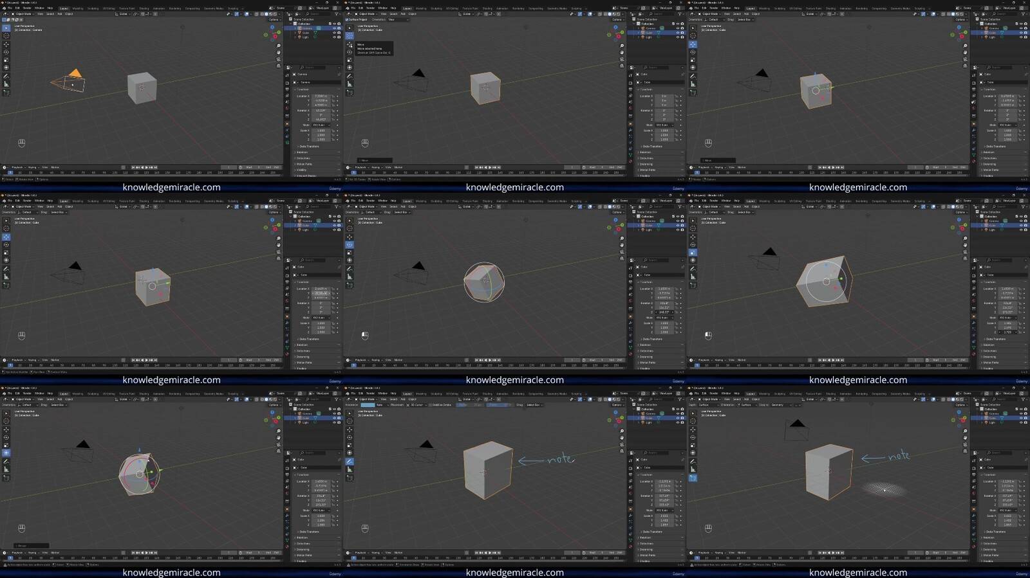
Task: Toggle camera view icon in bottom-right viewport
Action: tap(965, 444)
